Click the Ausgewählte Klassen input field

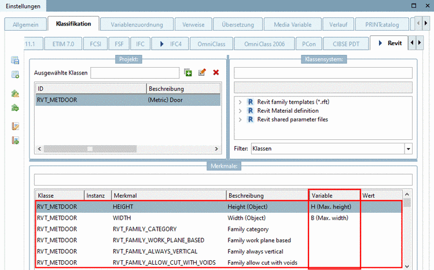(x=135, y=73)
